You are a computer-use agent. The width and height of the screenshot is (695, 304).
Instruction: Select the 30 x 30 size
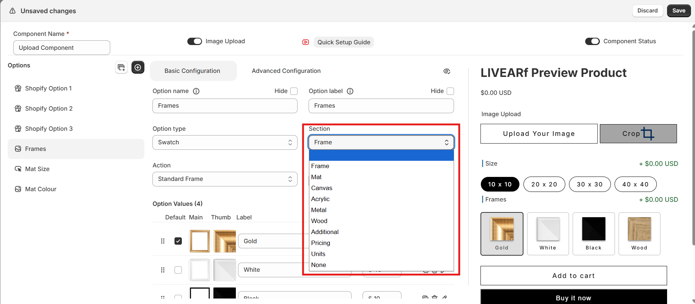(x=590, y=184)
